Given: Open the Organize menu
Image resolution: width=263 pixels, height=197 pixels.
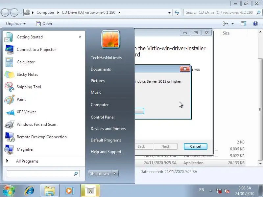Looking at the screenshot, I should tap(16, 24).
